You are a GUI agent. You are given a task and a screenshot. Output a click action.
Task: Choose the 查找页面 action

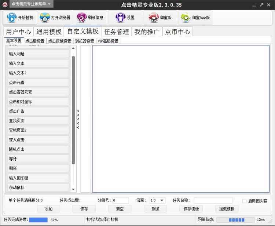pos(38,121)
